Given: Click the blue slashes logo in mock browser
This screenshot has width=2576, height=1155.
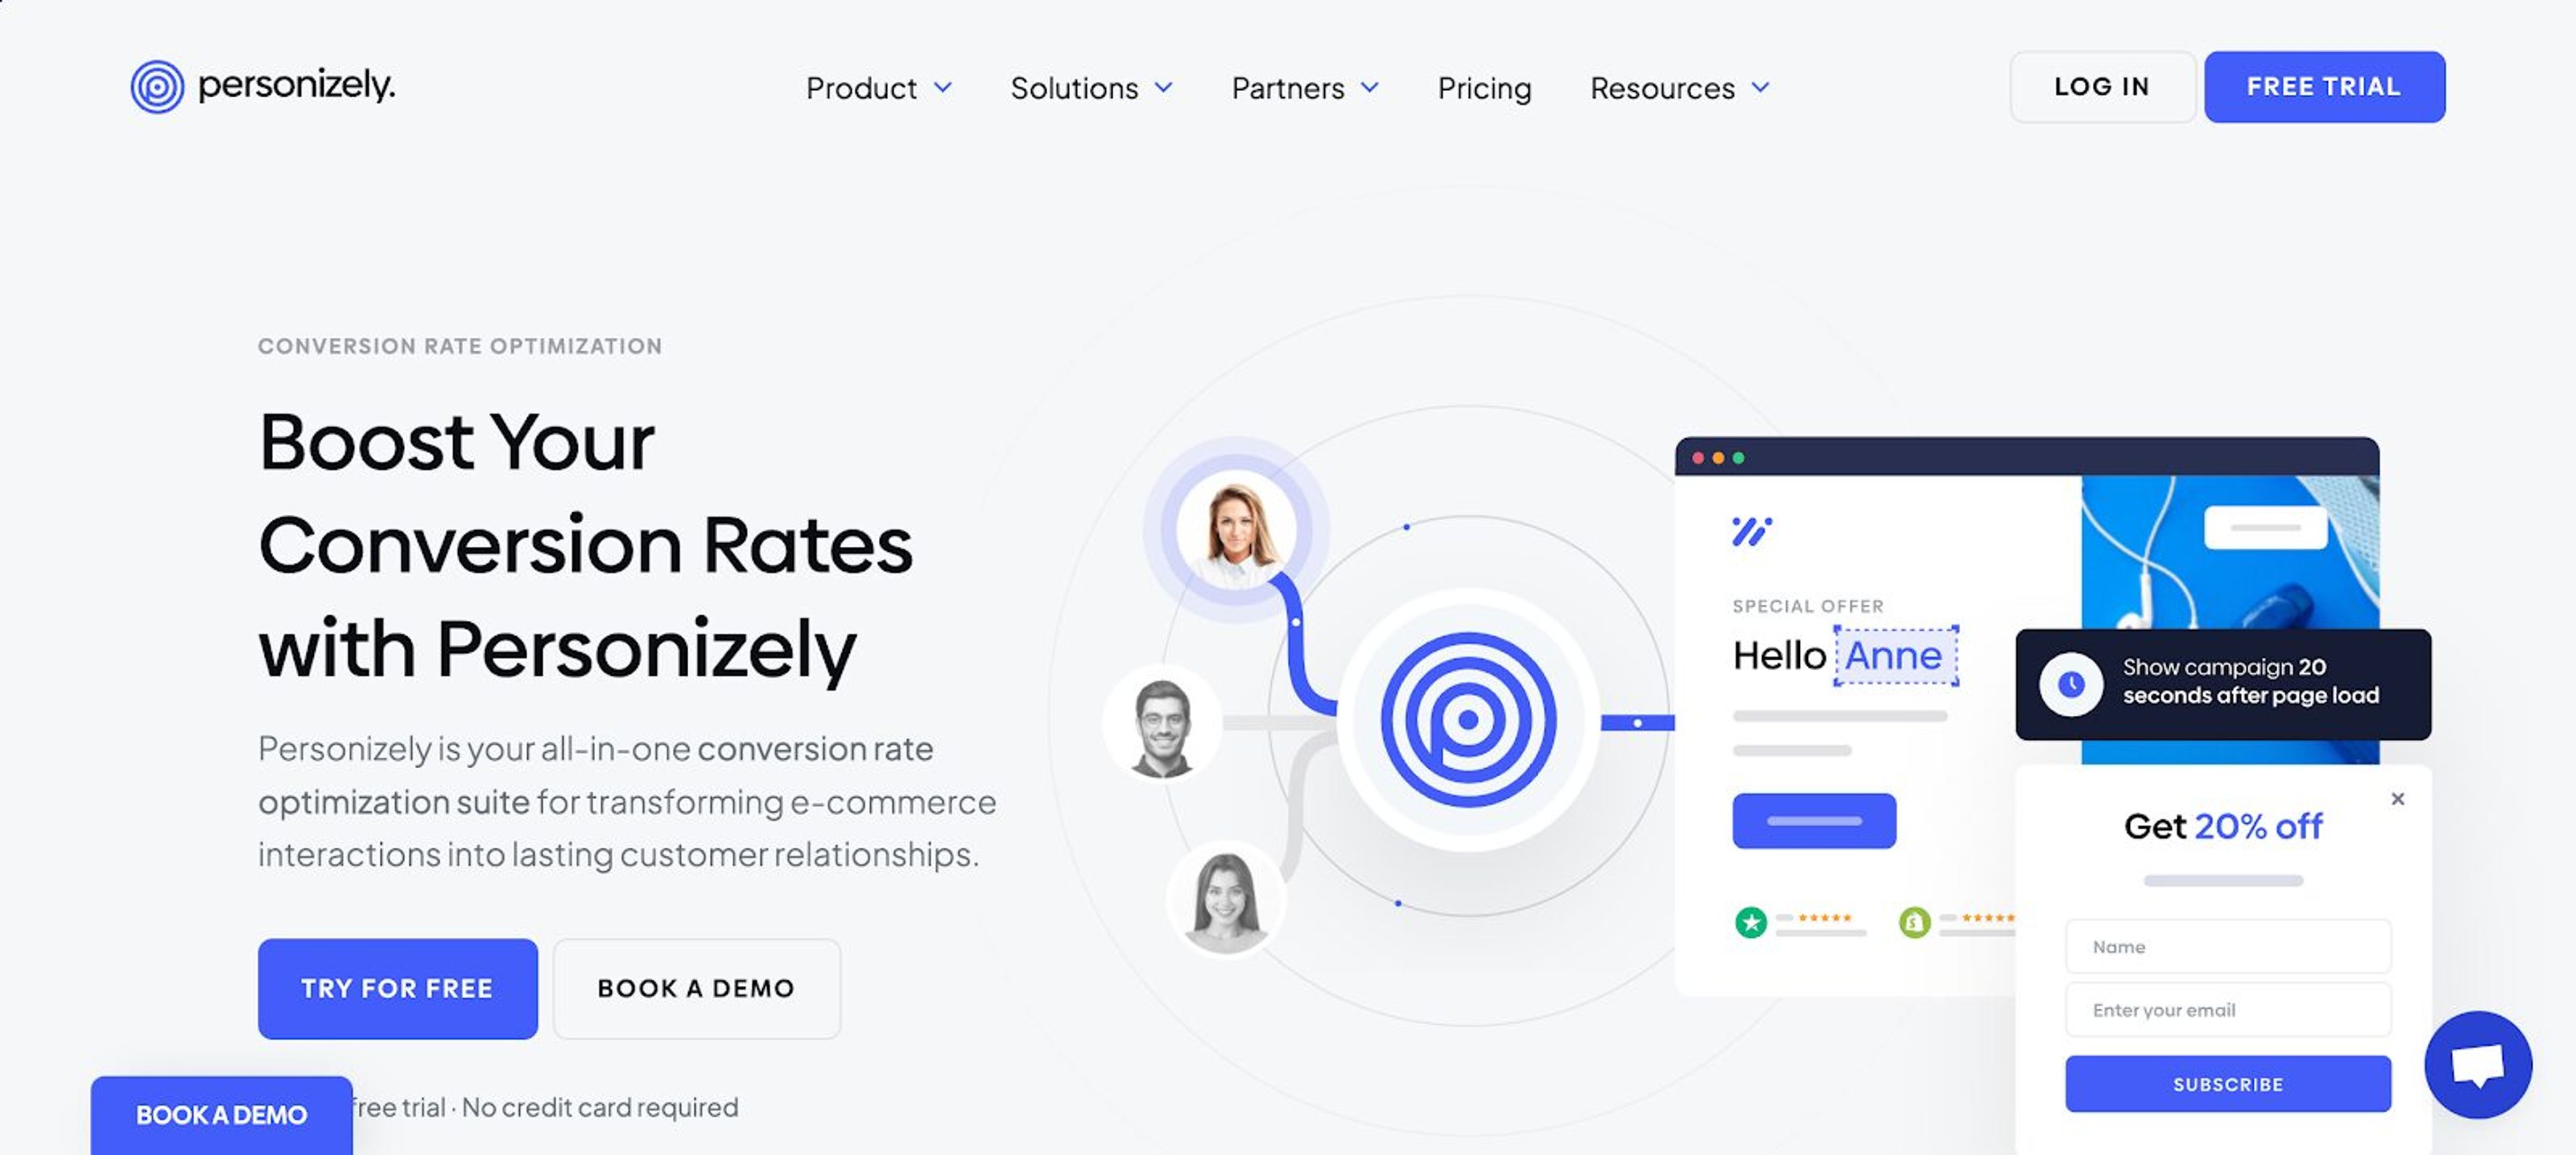Looking at the screenshot, I should [x=1751, y=532].
